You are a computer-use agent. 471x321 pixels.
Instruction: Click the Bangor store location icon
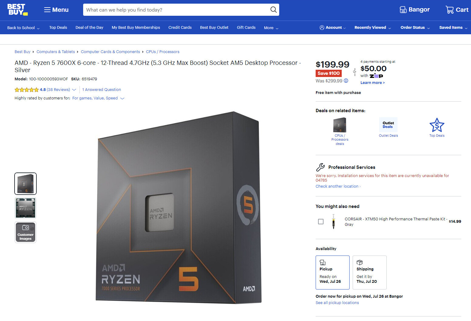coord(403,10)
